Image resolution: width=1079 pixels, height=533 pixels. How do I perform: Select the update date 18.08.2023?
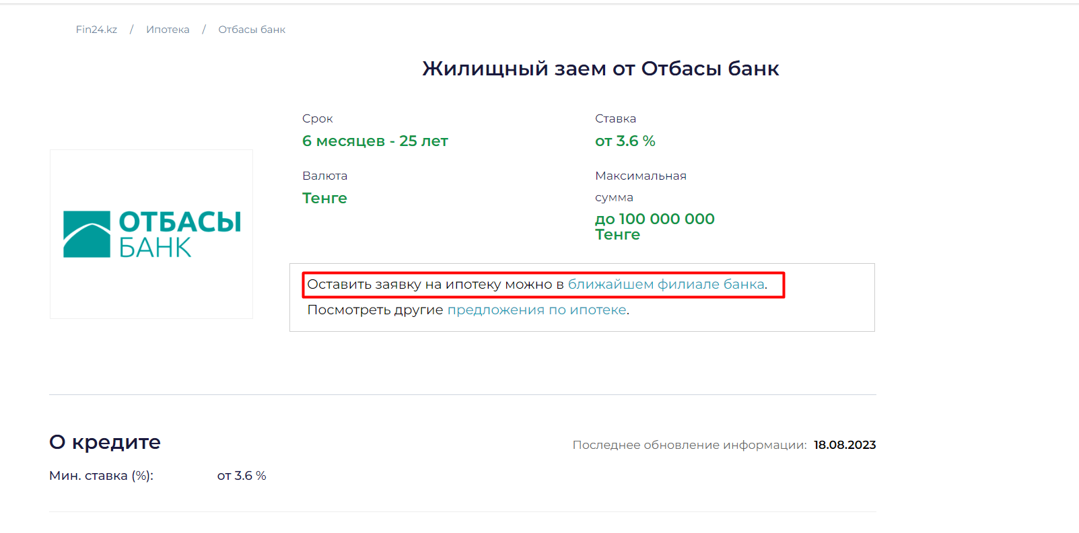click(x=845, y=445)
